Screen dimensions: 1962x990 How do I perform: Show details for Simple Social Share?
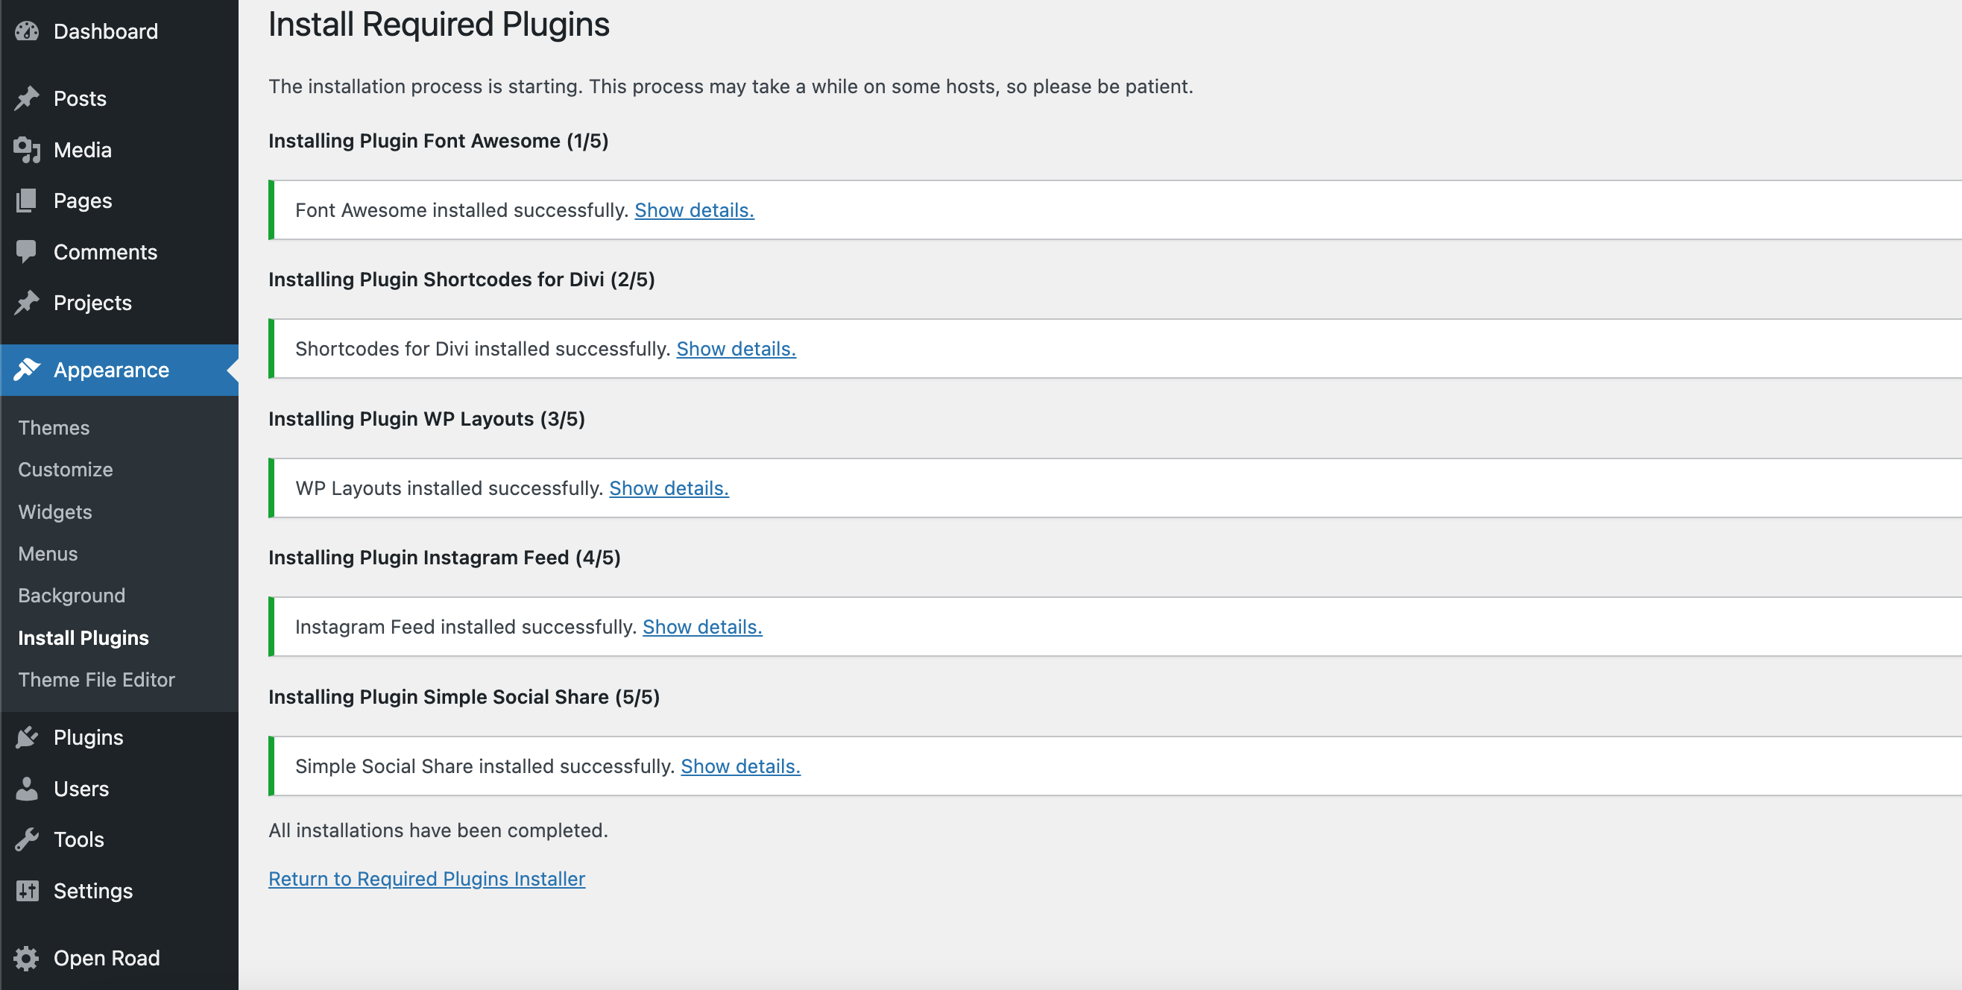click(x=740, y=766)
